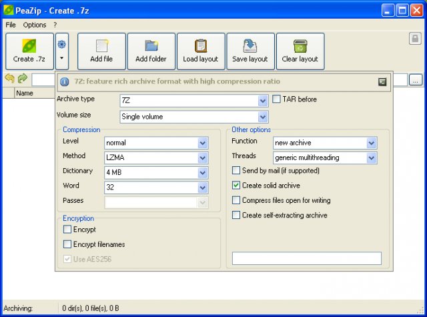Screen dimensions: 427x317
Task: Open the ? help menu
Action: (x=55, y=25)
